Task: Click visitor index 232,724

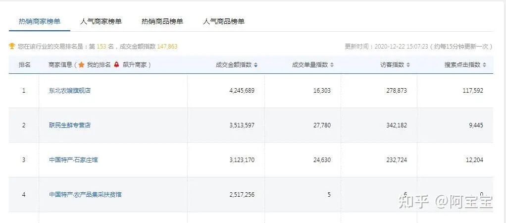Action: point(397,160)
